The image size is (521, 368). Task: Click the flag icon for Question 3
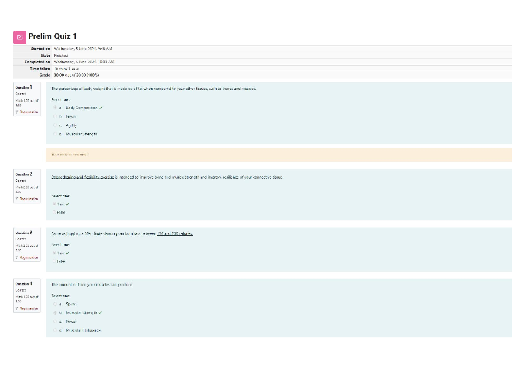pyautogui.click(x=17, y=257)
